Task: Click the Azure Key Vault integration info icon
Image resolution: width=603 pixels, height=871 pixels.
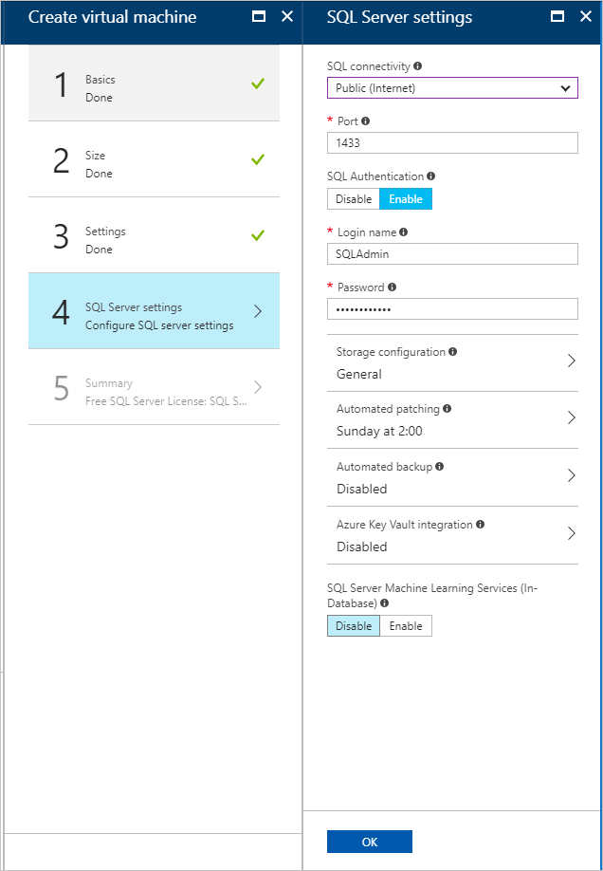Action: 481,525
